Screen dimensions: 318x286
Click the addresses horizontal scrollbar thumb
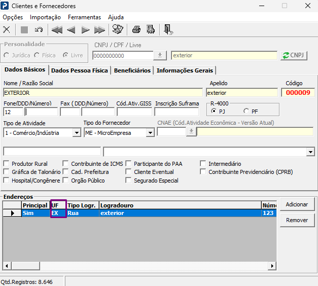coord(25,266)
